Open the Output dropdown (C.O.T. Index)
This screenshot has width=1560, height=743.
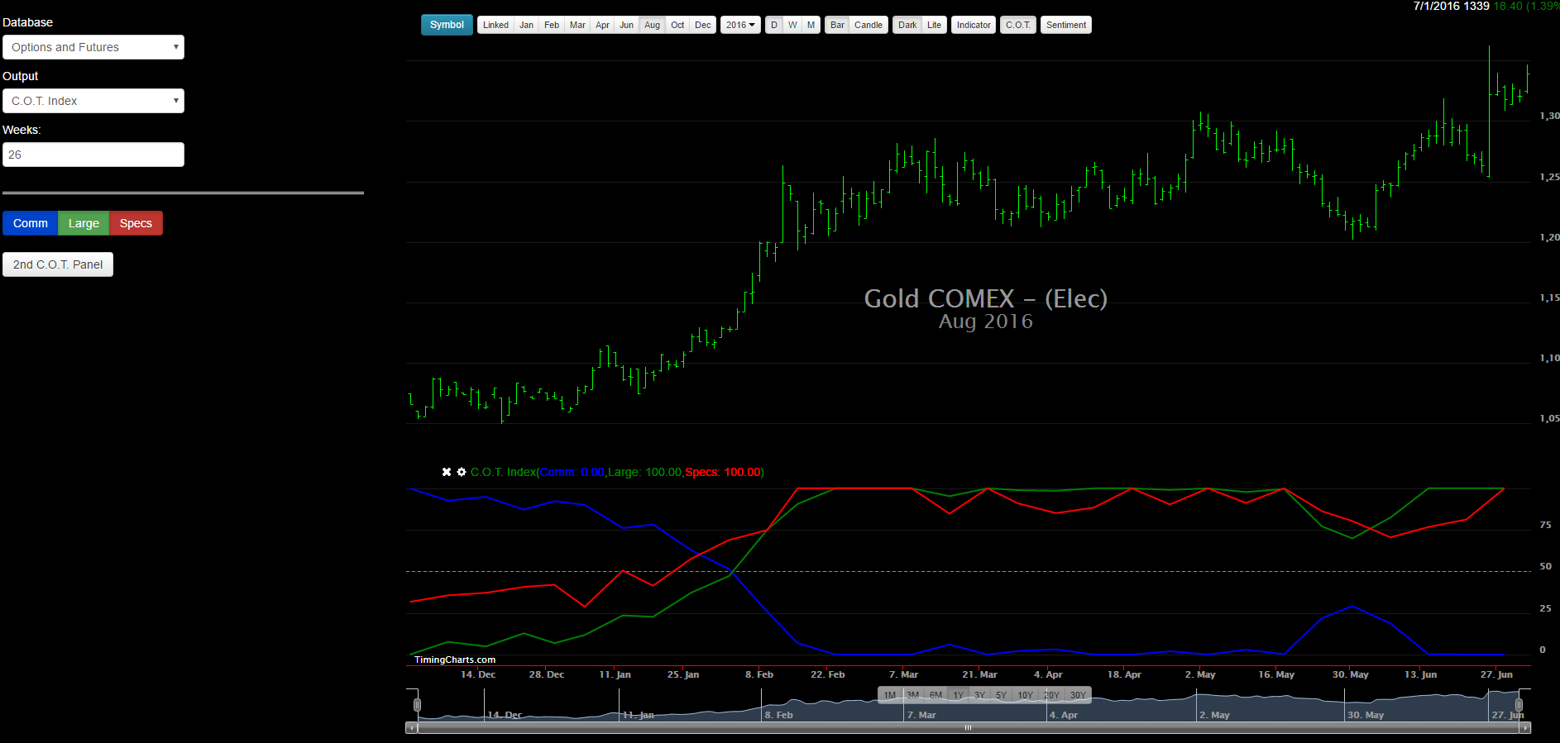(93, 101)
